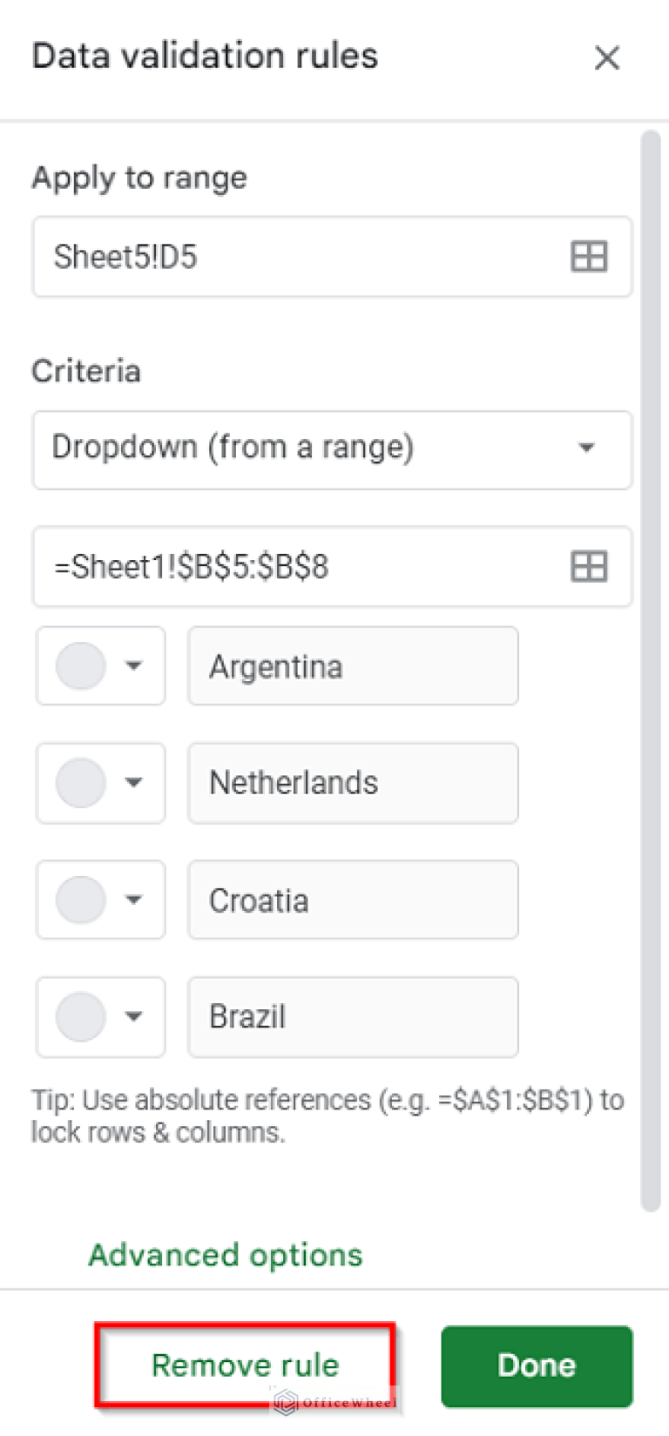
Task: Expand the color dropdown arrow beside Brazil
Action: coord(133,1017)
